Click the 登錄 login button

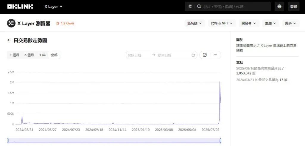click(293, 7)
